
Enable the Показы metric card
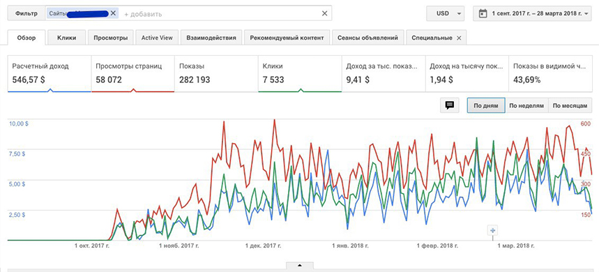pyautogui.click(x=216, y=73)
